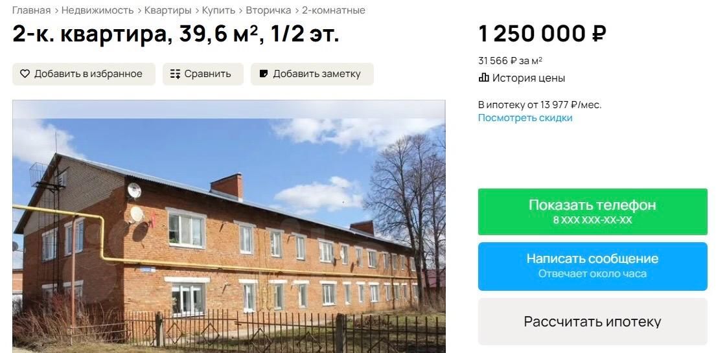The height and width of the screenshot is (353, 727).
Task: Select 'Купить' breadcrumb
Action: pos(218,10)
